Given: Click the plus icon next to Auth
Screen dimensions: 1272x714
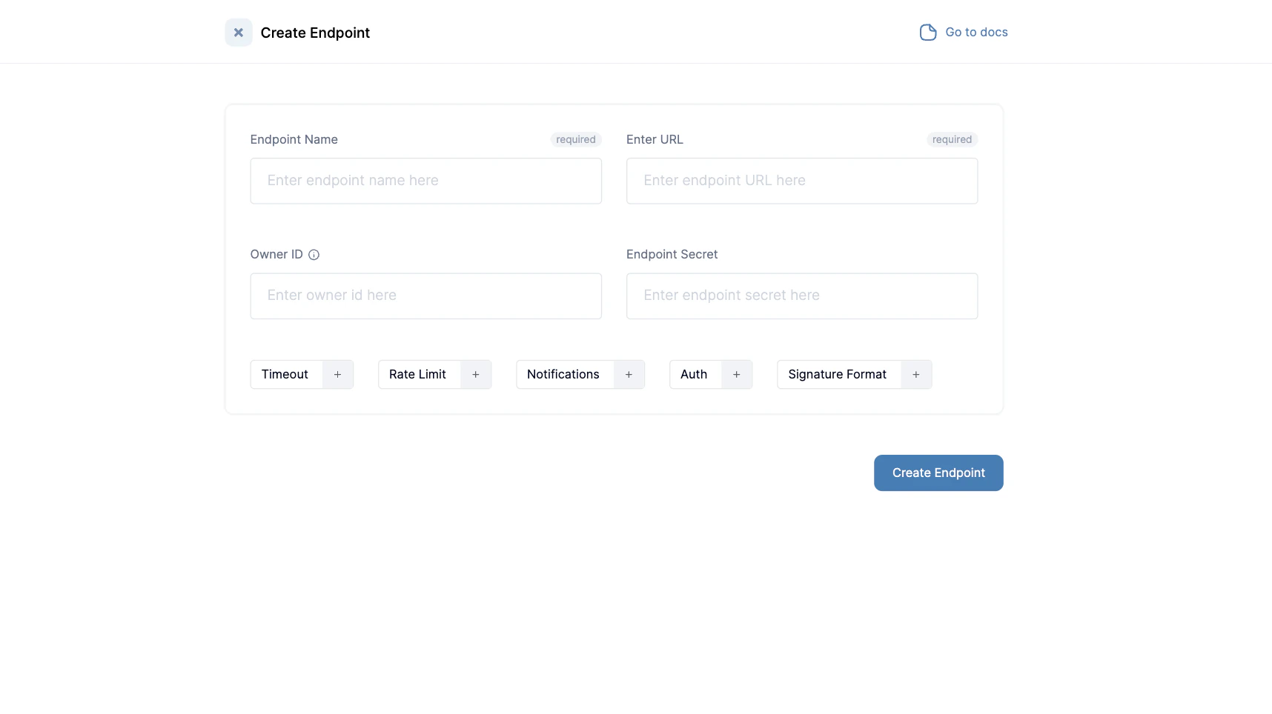Looking at the screenshot, I should tap(736, 374).
